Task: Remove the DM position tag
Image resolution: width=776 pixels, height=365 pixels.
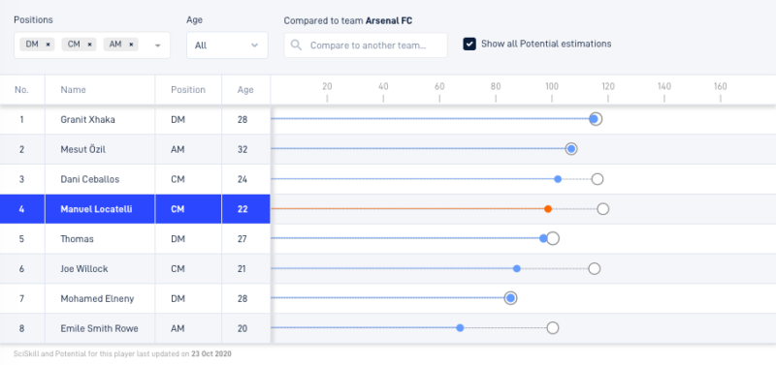Action: (48, 45)
